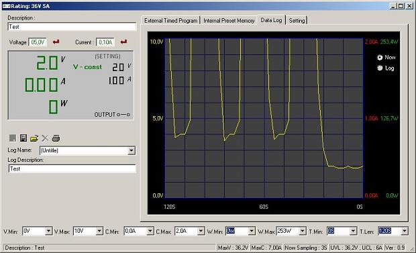
Task: Switch to External Timed Program tab
Action: (171, 20)
